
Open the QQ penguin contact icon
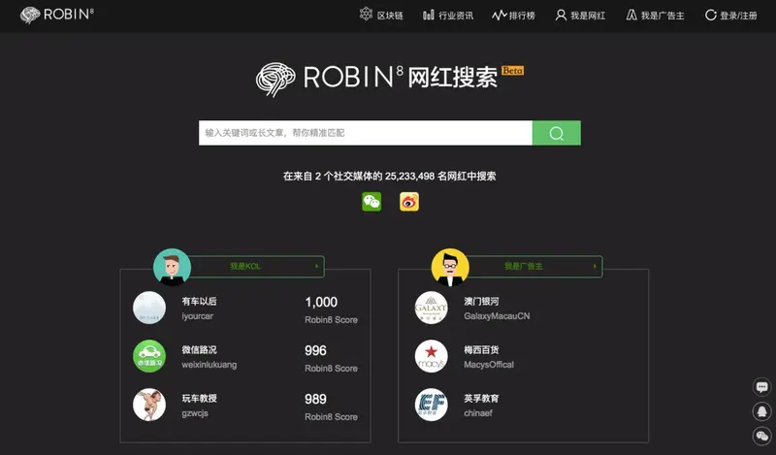click(x=762, y=411)
